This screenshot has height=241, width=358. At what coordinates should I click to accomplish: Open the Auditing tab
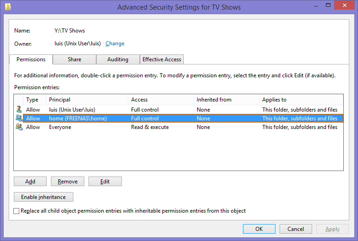[x=118, y=59]
